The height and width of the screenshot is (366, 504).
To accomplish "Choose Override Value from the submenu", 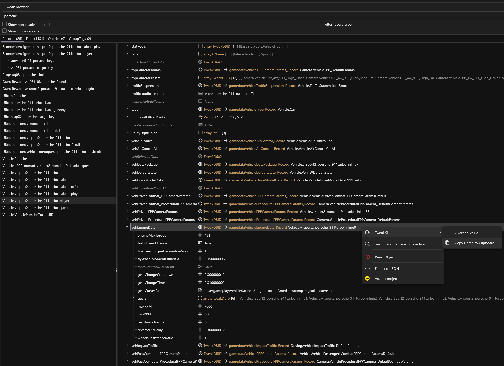I will [x=466, y=233].
